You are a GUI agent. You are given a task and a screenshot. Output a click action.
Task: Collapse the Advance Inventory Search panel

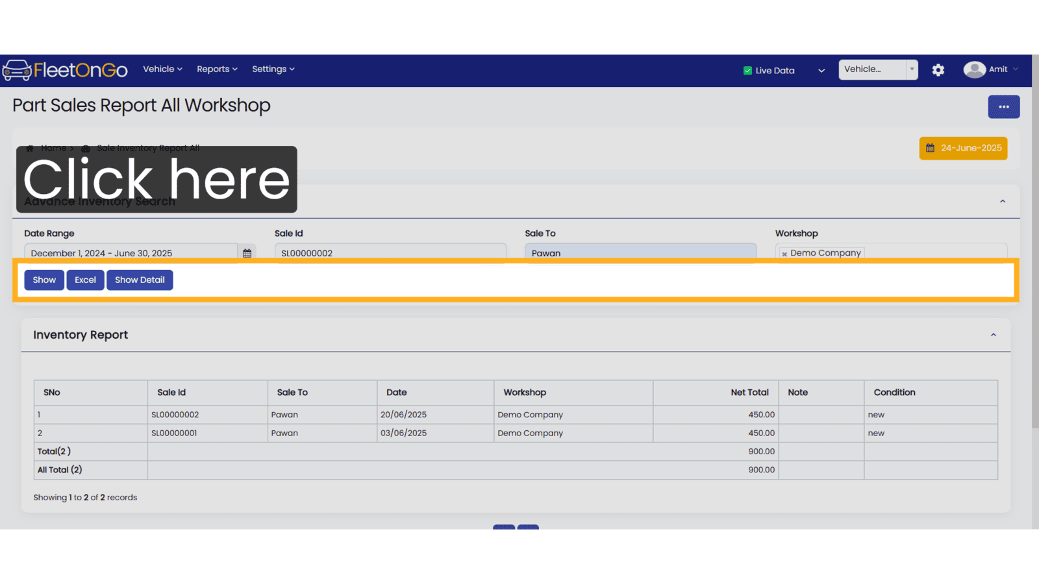tap(1003, 202)
